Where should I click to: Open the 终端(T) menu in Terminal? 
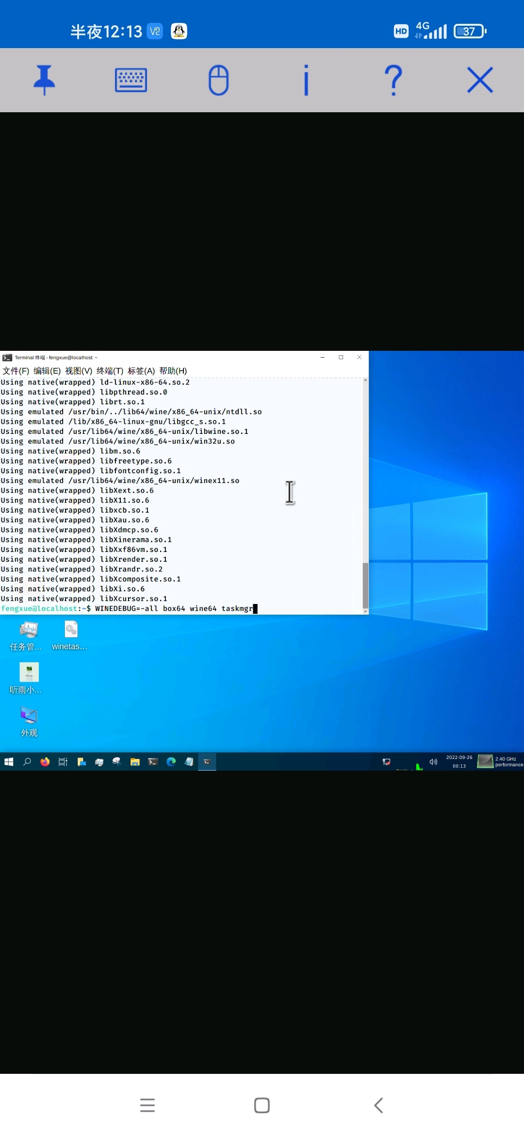click(110, 371)
